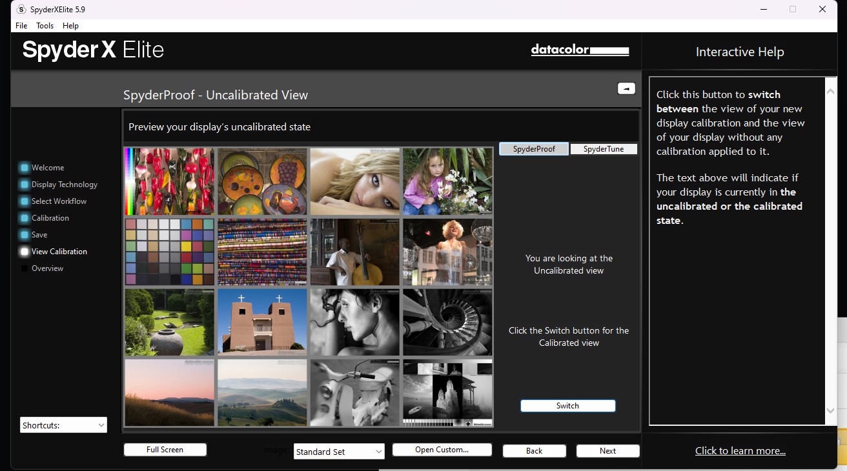
Task: Click the collapse help panel arrow button
Action: (626, 89)
